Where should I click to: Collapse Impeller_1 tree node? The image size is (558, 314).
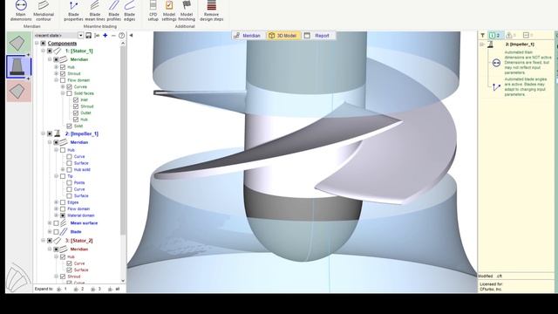tap(43, 133)
